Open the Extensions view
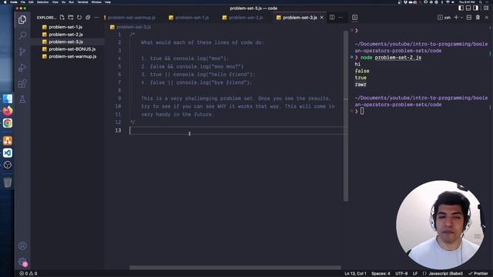Screen dimensions: 493x277 tap(22, 84)
